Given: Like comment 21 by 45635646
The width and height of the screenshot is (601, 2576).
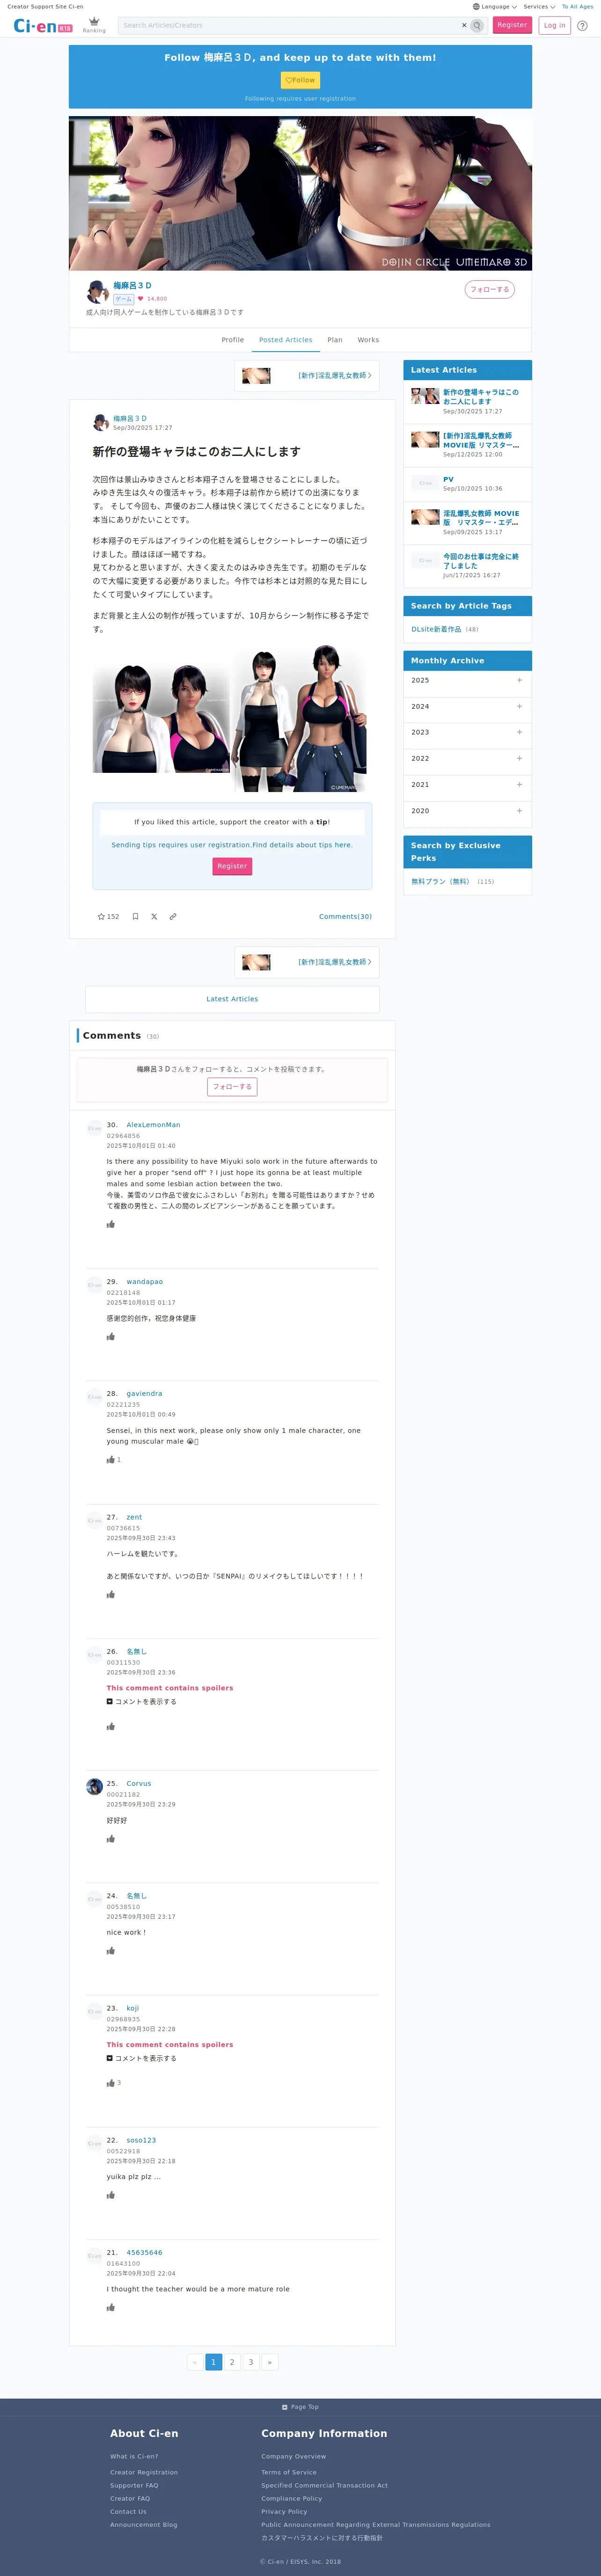Looking at the screenshot, I should 111,2307.
